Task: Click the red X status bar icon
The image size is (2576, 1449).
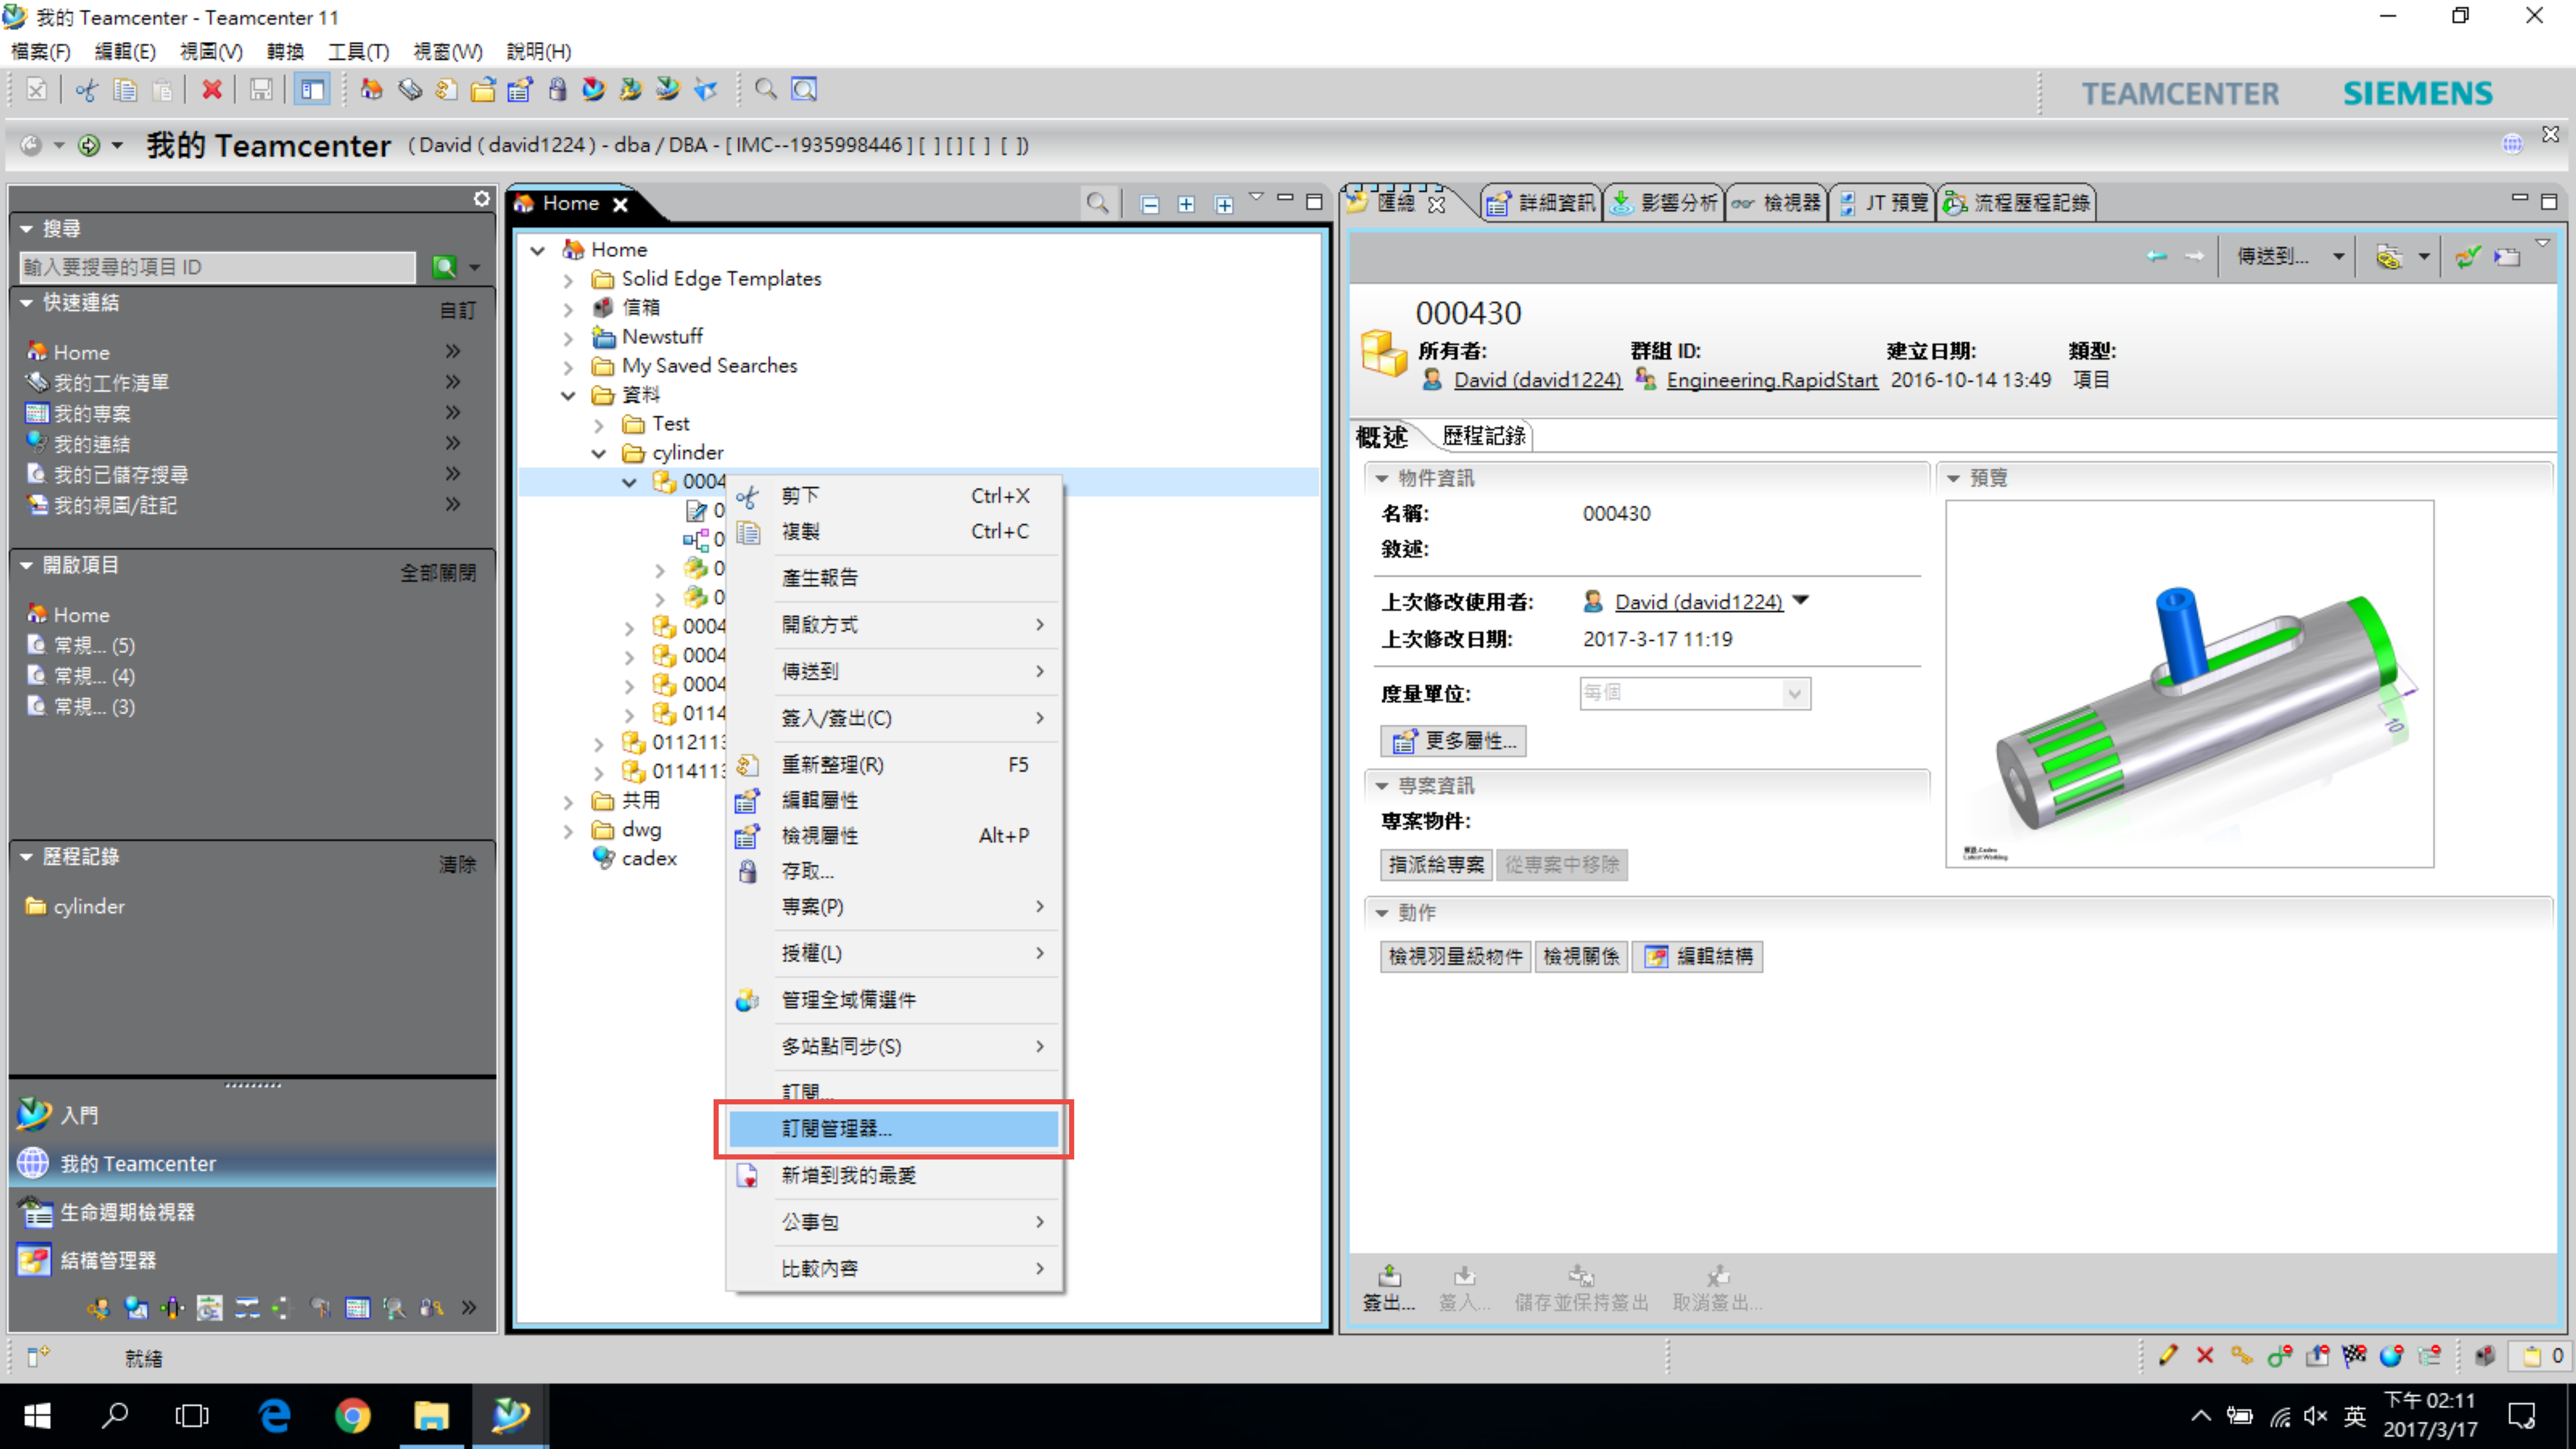Action: point(2204,1356)
